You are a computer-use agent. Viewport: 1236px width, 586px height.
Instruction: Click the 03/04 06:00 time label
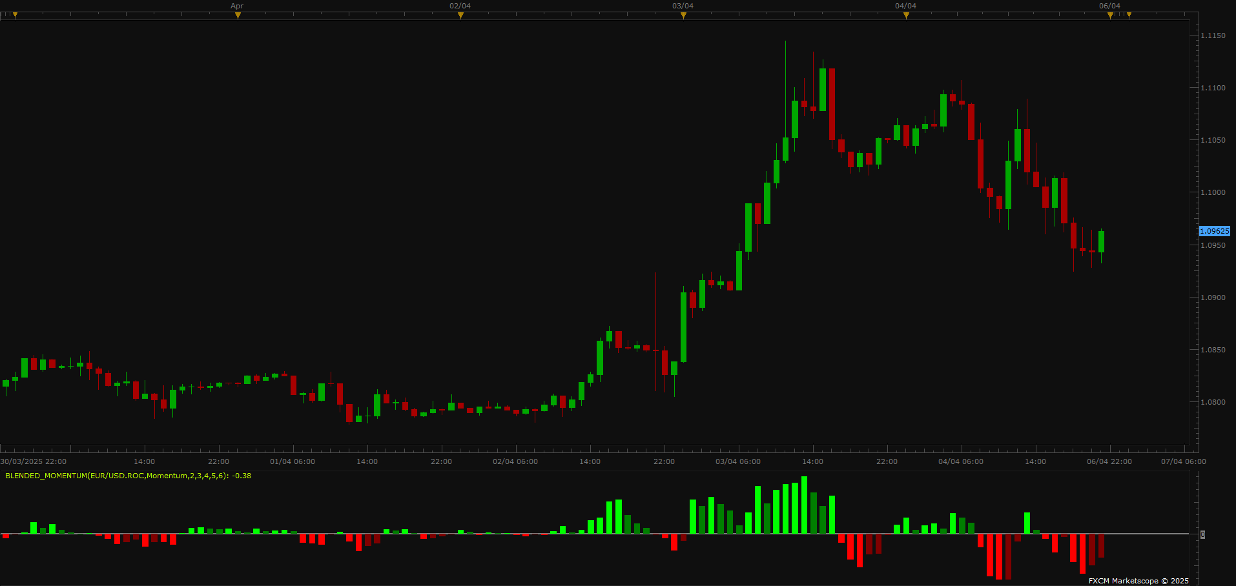point(738,461)
